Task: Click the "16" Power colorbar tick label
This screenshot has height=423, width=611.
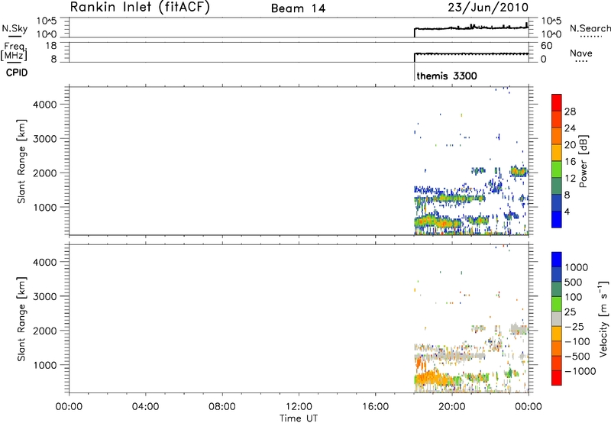Action: coord(570,162)
